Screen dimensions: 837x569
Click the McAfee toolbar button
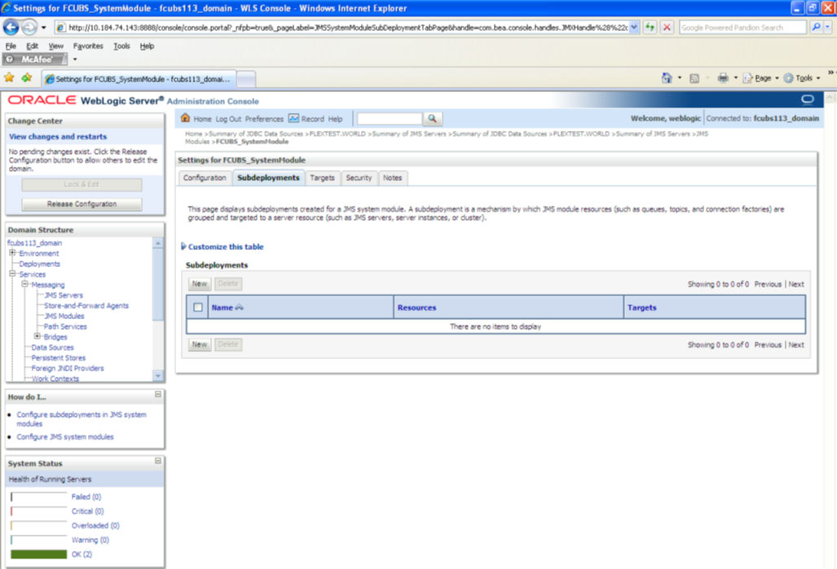(x=35, y=59)
